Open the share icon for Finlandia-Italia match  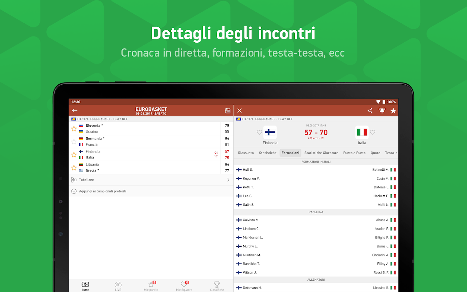coord(370,110)
